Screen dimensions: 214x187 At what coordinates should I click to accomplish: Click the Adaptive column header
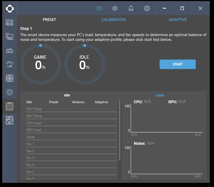[101, 102]
